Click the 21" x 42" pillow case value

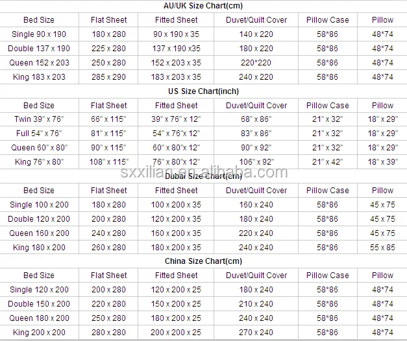point(327,162)
